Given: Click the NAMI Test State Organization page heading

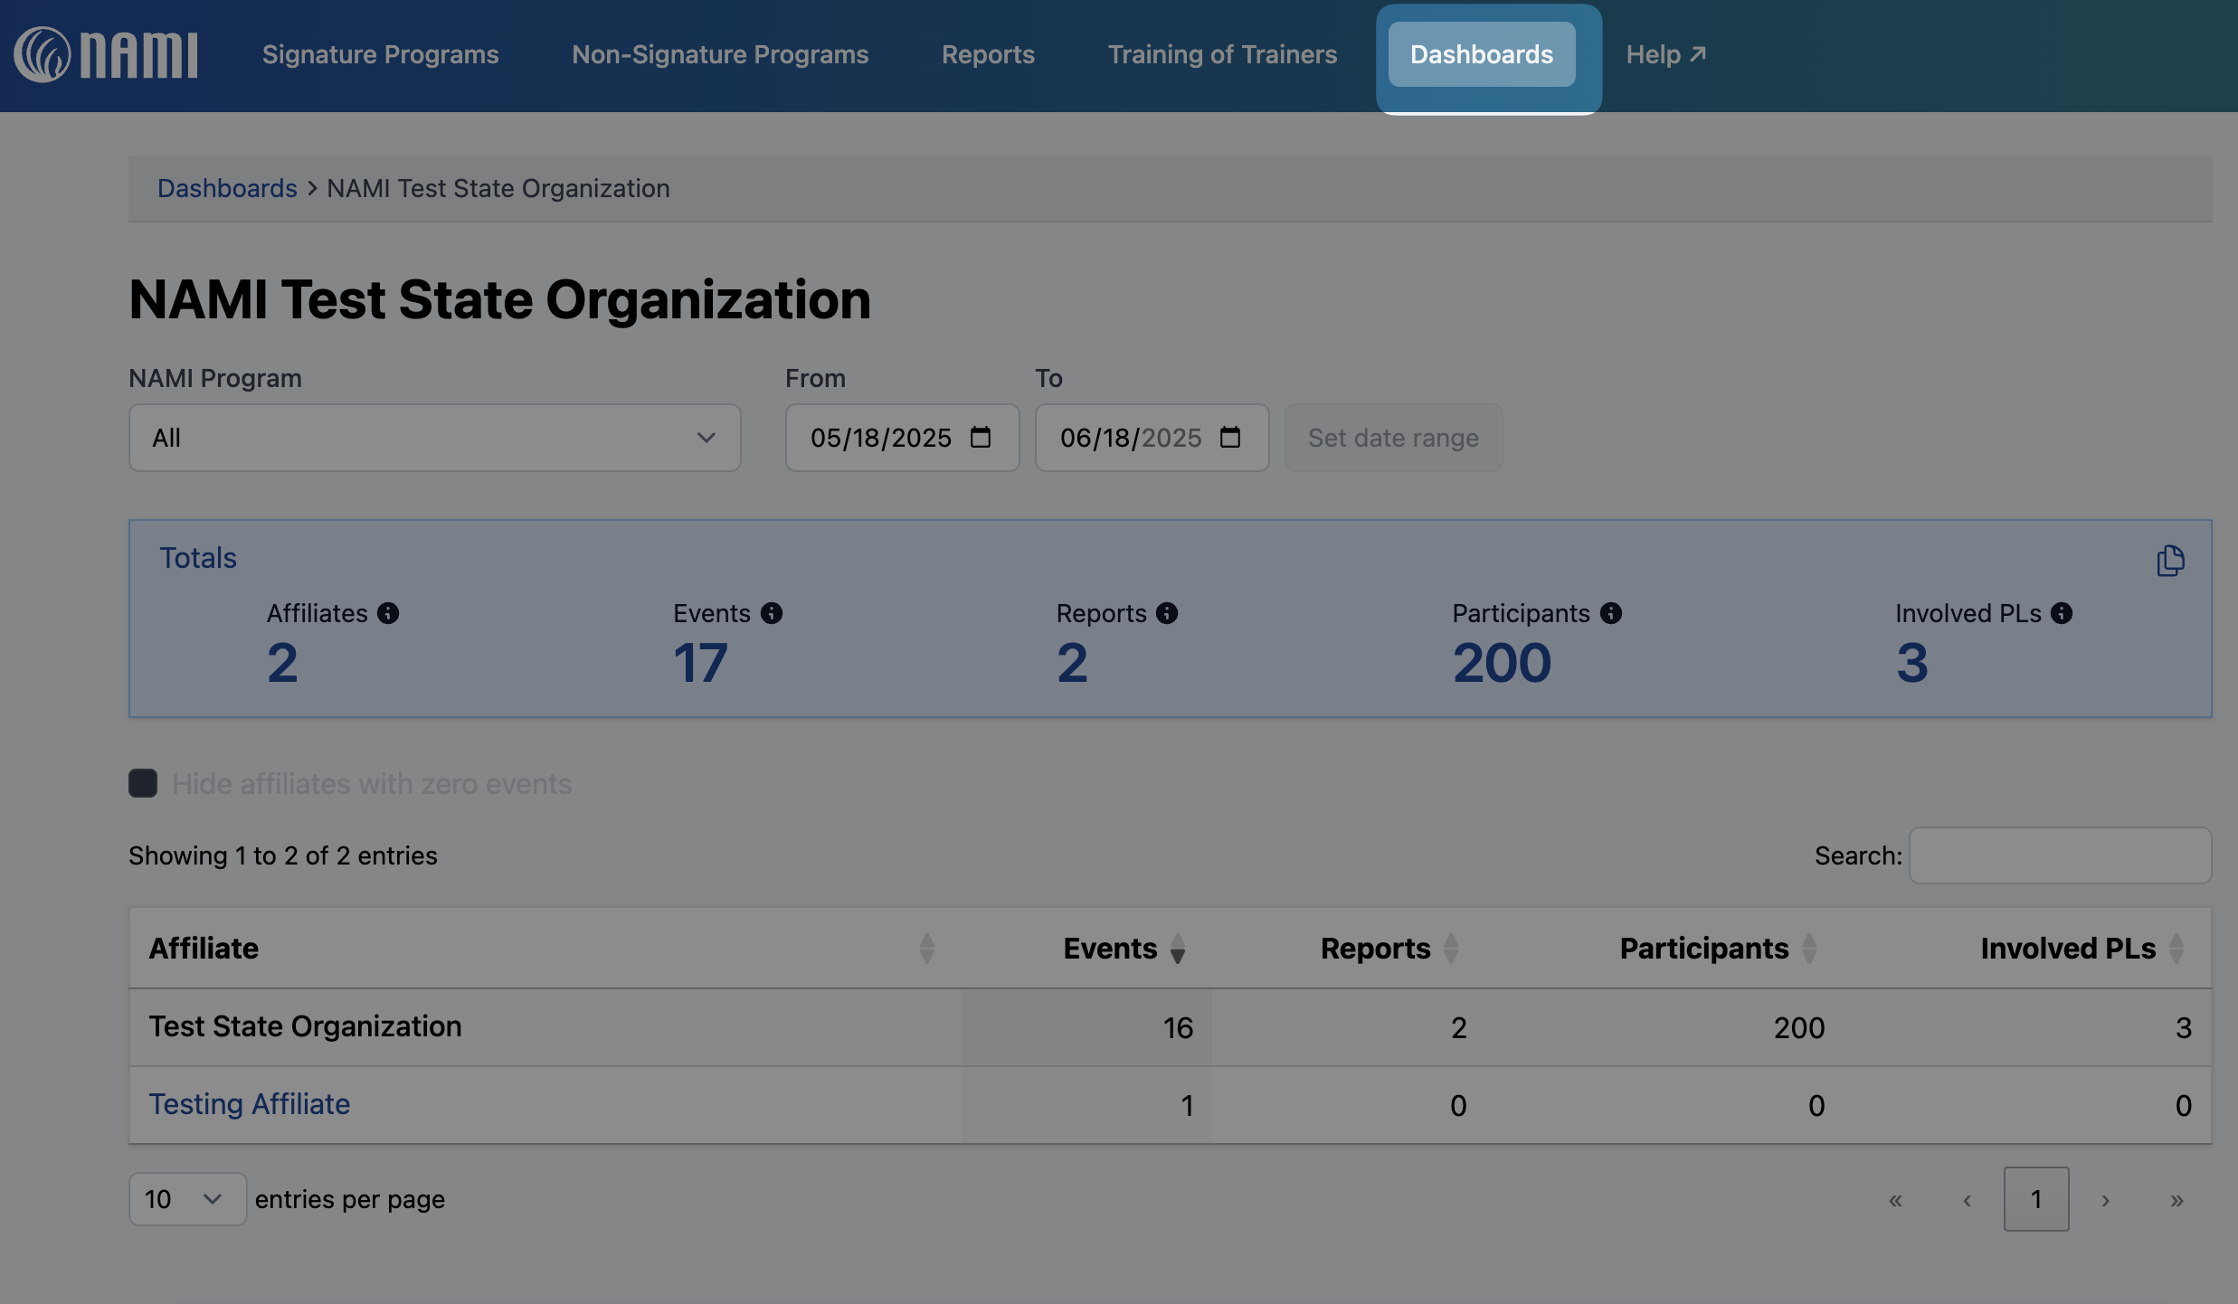Looking at the screenshot, I should click(x=499, y=299).
